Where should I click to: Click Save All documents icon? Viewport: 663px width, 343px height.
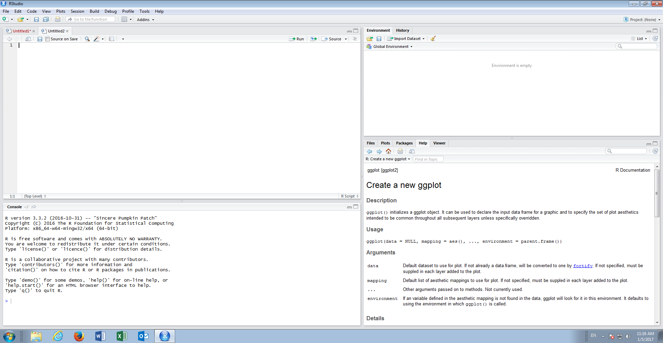[46, 19]
